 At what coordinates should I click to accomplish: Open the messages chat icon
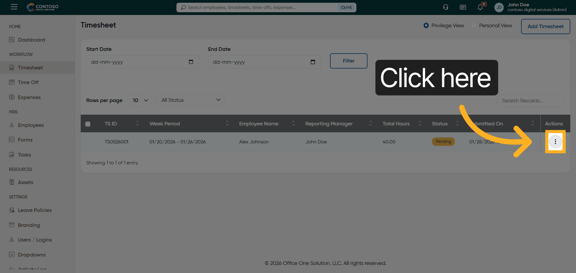(x=463, y=7)
